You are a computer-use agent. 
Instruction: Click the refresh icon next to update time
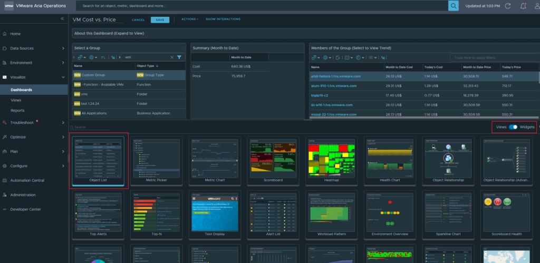coord(508,6)
